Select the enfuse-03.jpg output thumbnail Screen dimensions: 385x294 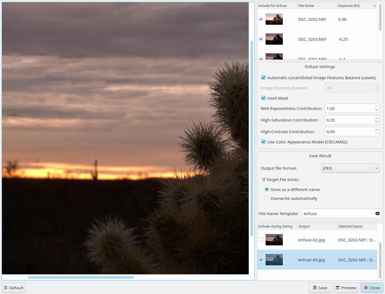pos(274,260)
